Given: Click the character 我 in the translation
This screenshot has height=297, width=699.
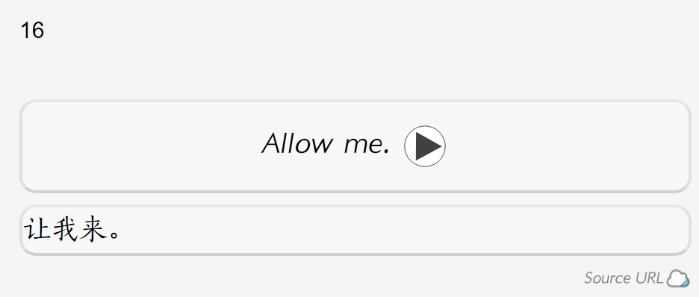Looking at the screenshot, I should click(x=66, y=230).
